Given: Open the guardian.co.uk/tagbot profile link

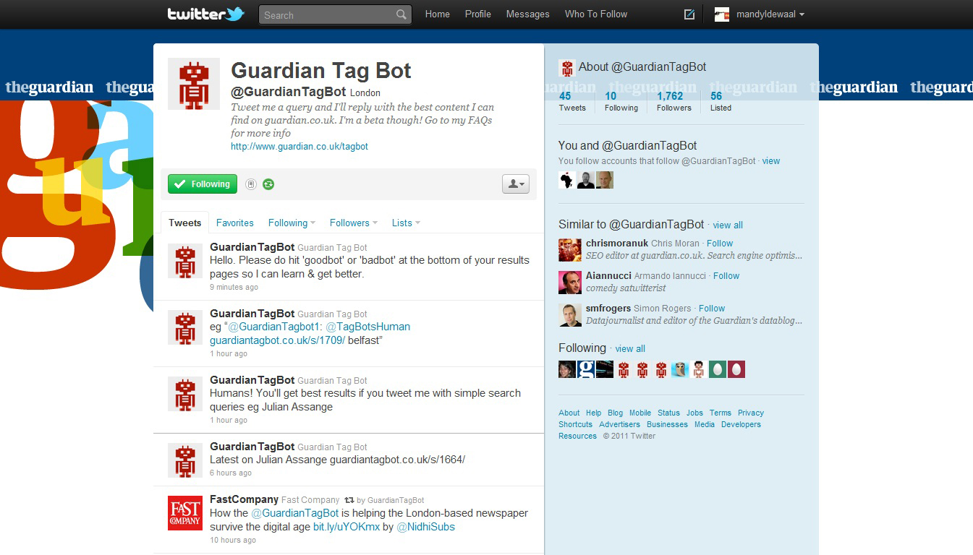Looking at the screenshot, I should (299, 147).
